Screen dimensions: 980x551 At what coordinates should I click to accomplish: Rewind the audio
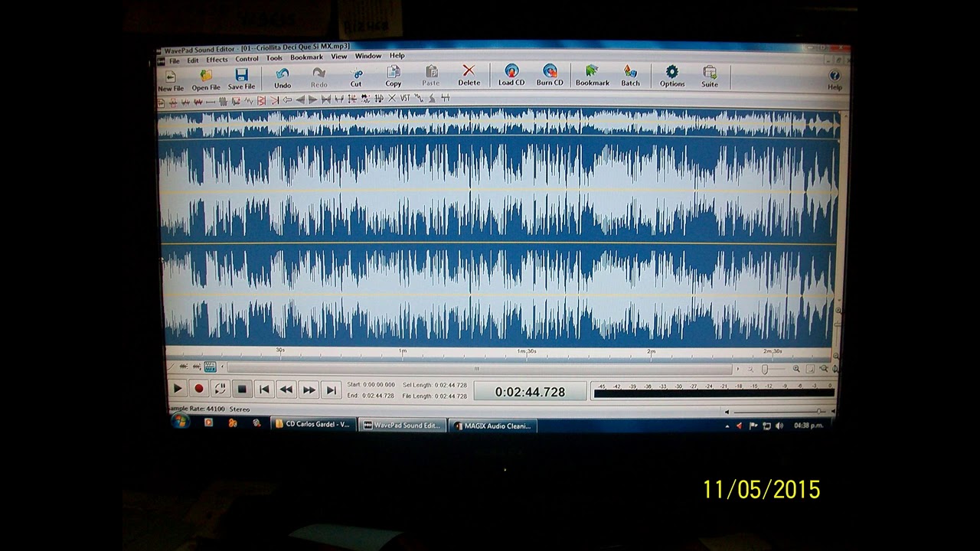point(286,390)
